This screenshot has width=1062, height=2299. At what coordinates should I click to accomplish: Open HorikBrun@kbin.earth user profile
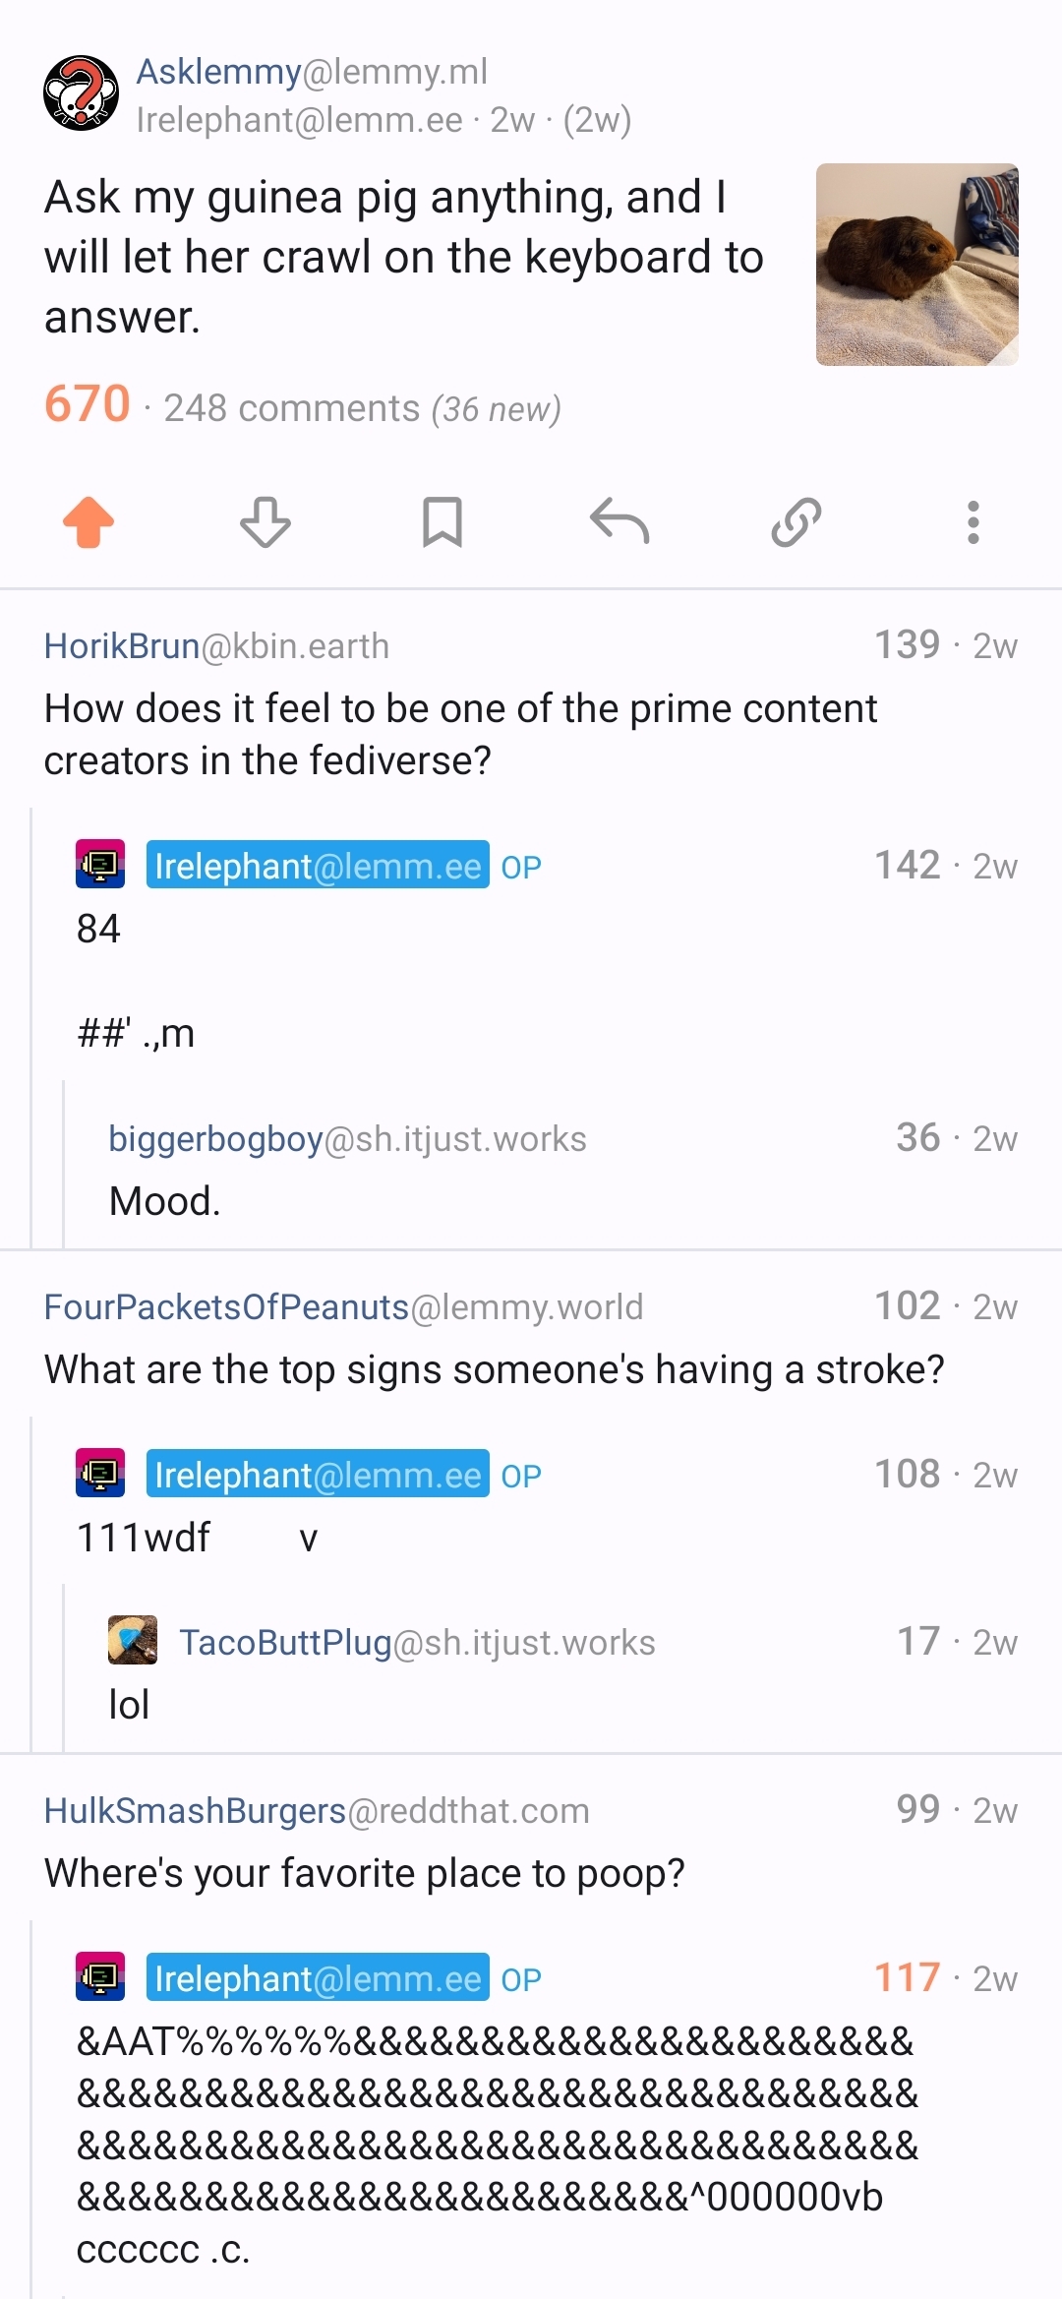(x=216, y=646)
